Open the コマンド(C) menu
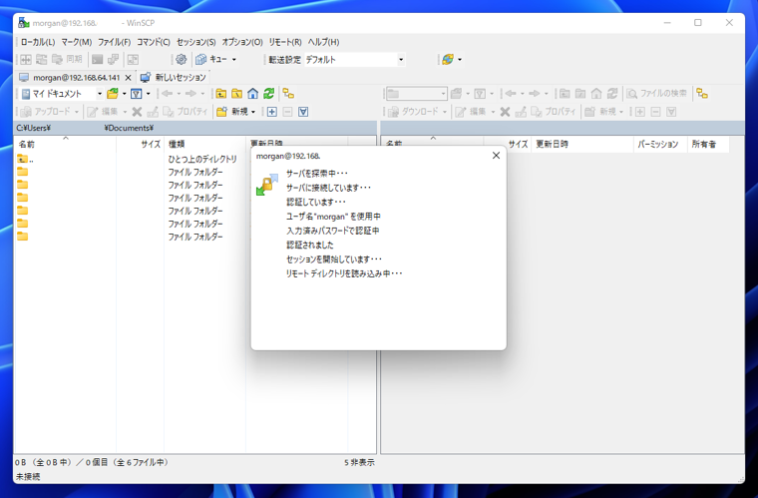This screenshot has width=758, height=498. pyautogui.click(x=154, y=42)
